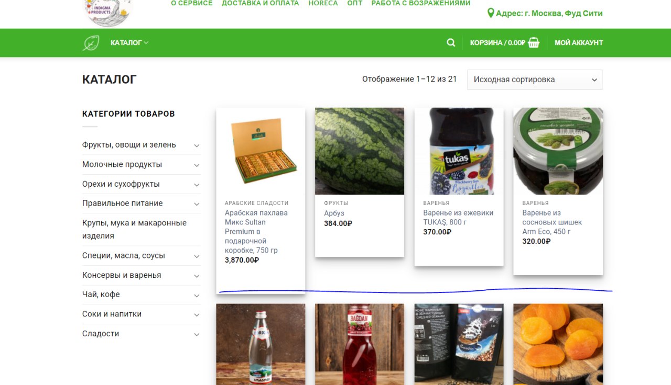Click the 384.00₽ price
The height and width of the screenshot is (385, 671).
point(338,223)
